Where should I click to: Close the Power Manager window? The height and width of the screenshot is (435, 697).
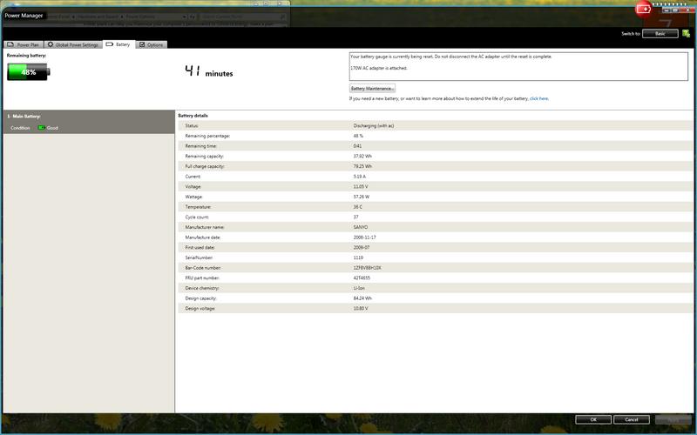click(687, 9)
